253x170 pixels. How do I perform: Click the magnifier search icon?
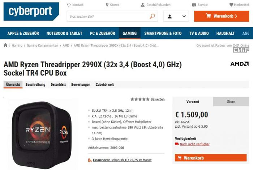click(152, 16)
